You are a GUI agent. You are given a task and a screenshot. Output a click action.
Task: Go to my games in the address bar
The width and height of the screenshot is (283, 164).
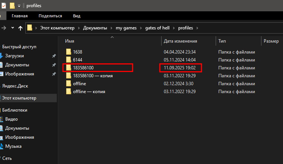coord(126,28)
